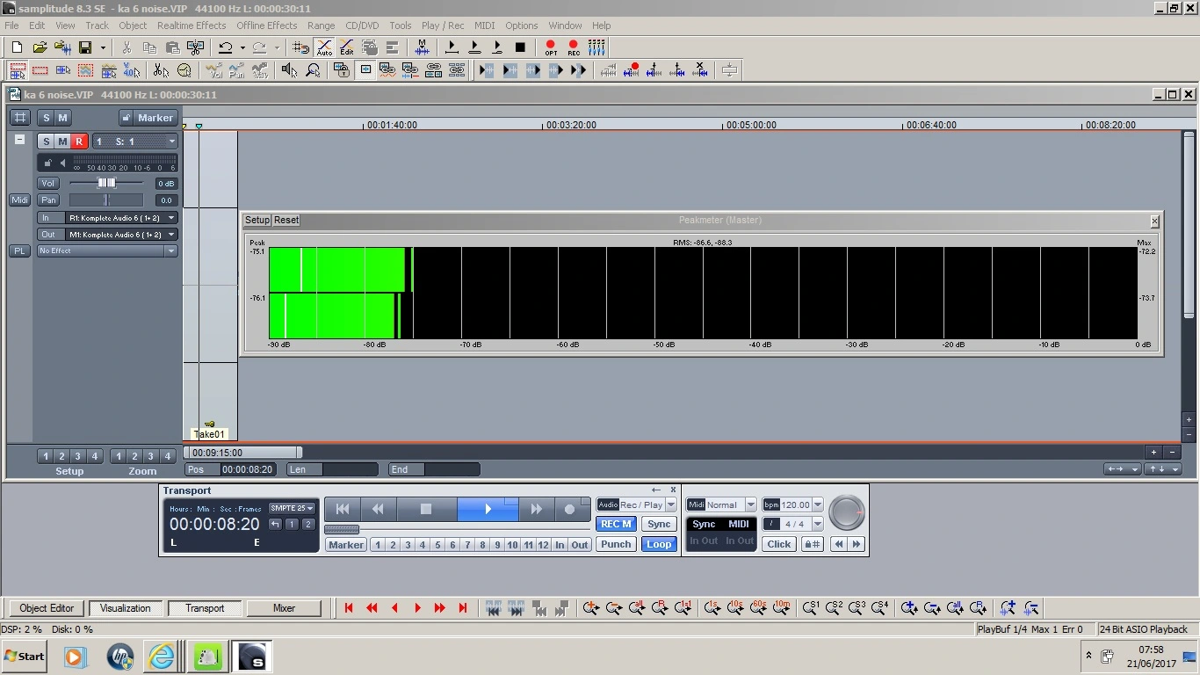Toggle the Loop button in Transport
This screenshot has width=1200, height=675.
(x=659, y=544)
